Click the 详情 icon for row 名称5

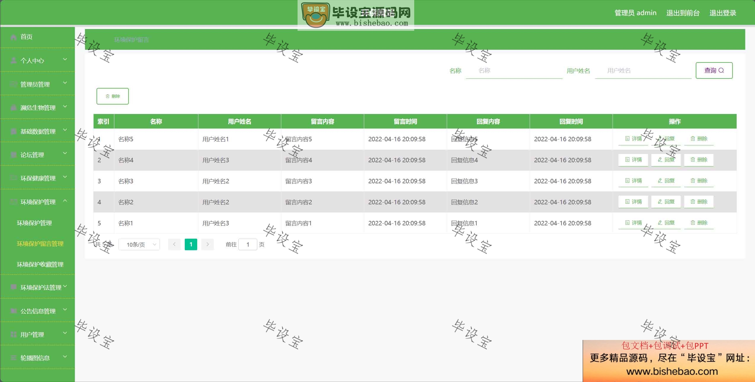pos(627,139)
